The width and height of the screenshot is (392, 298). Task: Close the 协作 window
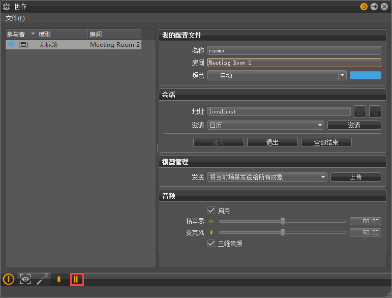(384, 7)
